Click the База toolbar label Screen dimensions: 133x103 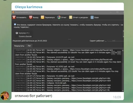click(96, 18)
